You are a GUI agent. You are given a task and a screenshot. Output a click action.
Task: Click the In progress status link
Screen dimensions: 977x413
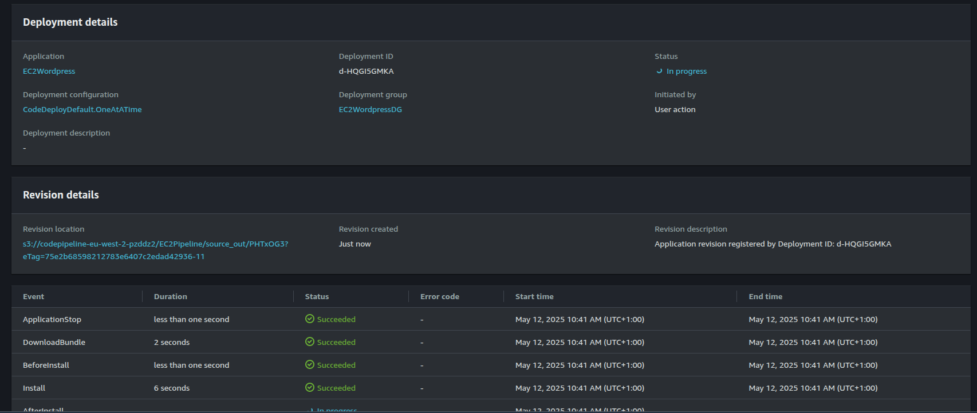click(686, 72)
